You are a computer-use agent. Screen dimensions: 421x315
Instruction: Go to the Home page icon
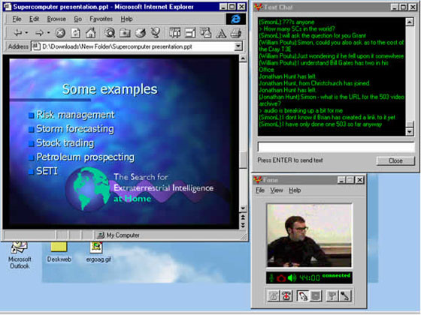pyautogui.click(x=90, y=33)
